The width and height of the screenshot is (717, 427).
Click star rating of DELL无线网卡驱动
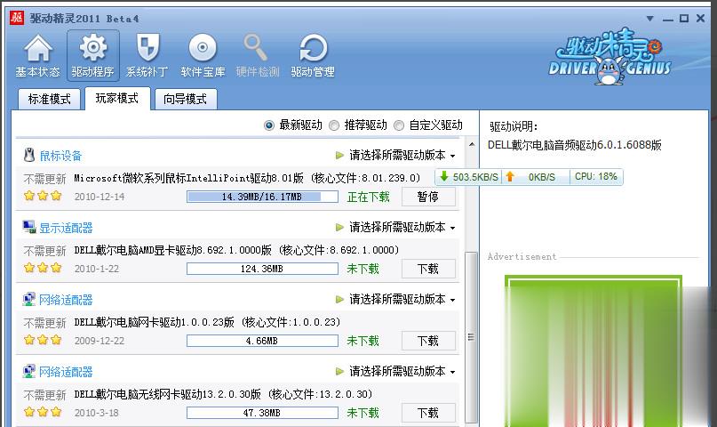[43, 412]
